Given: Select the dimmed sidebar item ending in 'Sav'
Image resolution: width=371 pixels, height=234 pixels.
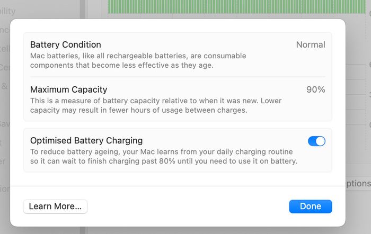Looking at the screenshot, I should [x=5, y=124].
